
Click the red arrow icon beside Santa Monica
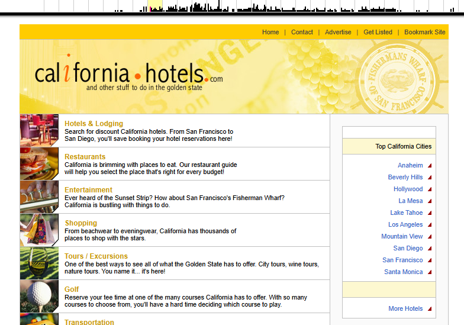pyautogui.click(x=430, y=272)
